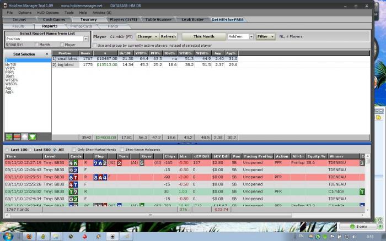Open the File menu
This screenshot has width=386, height=241.
(9, 13)
